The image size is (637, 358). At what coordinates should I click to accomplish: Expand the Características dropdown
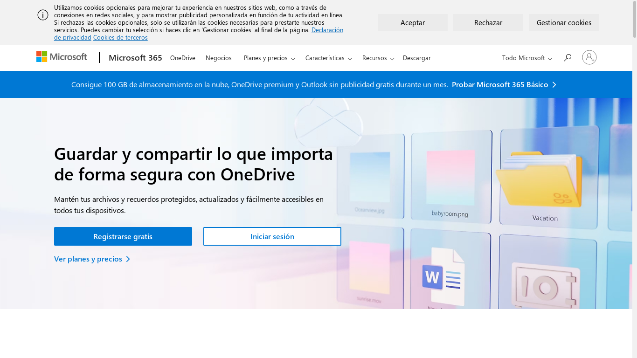[328, 58]
